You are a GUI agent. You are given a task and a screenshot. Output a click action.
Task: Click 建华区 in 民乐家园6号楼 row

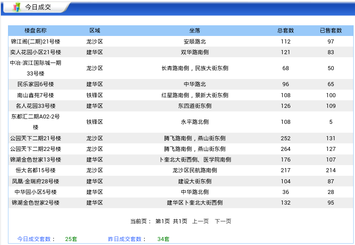(95, 84)
